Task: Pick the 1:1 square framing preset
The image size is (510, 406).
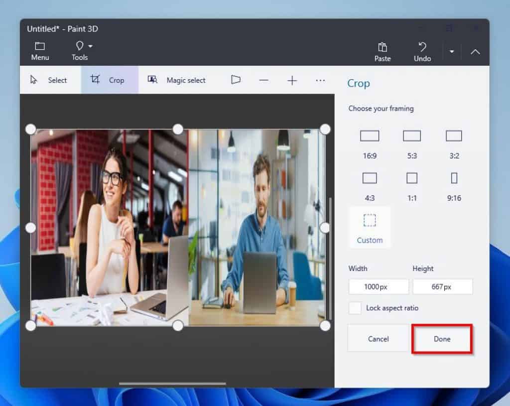Action: point(412,187)
